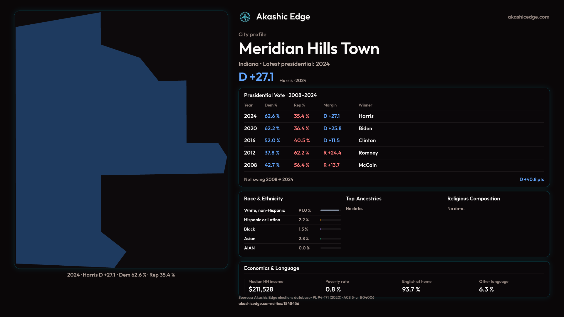Click the Hispanic or Latino percentage bar

[x=330, y=220]
